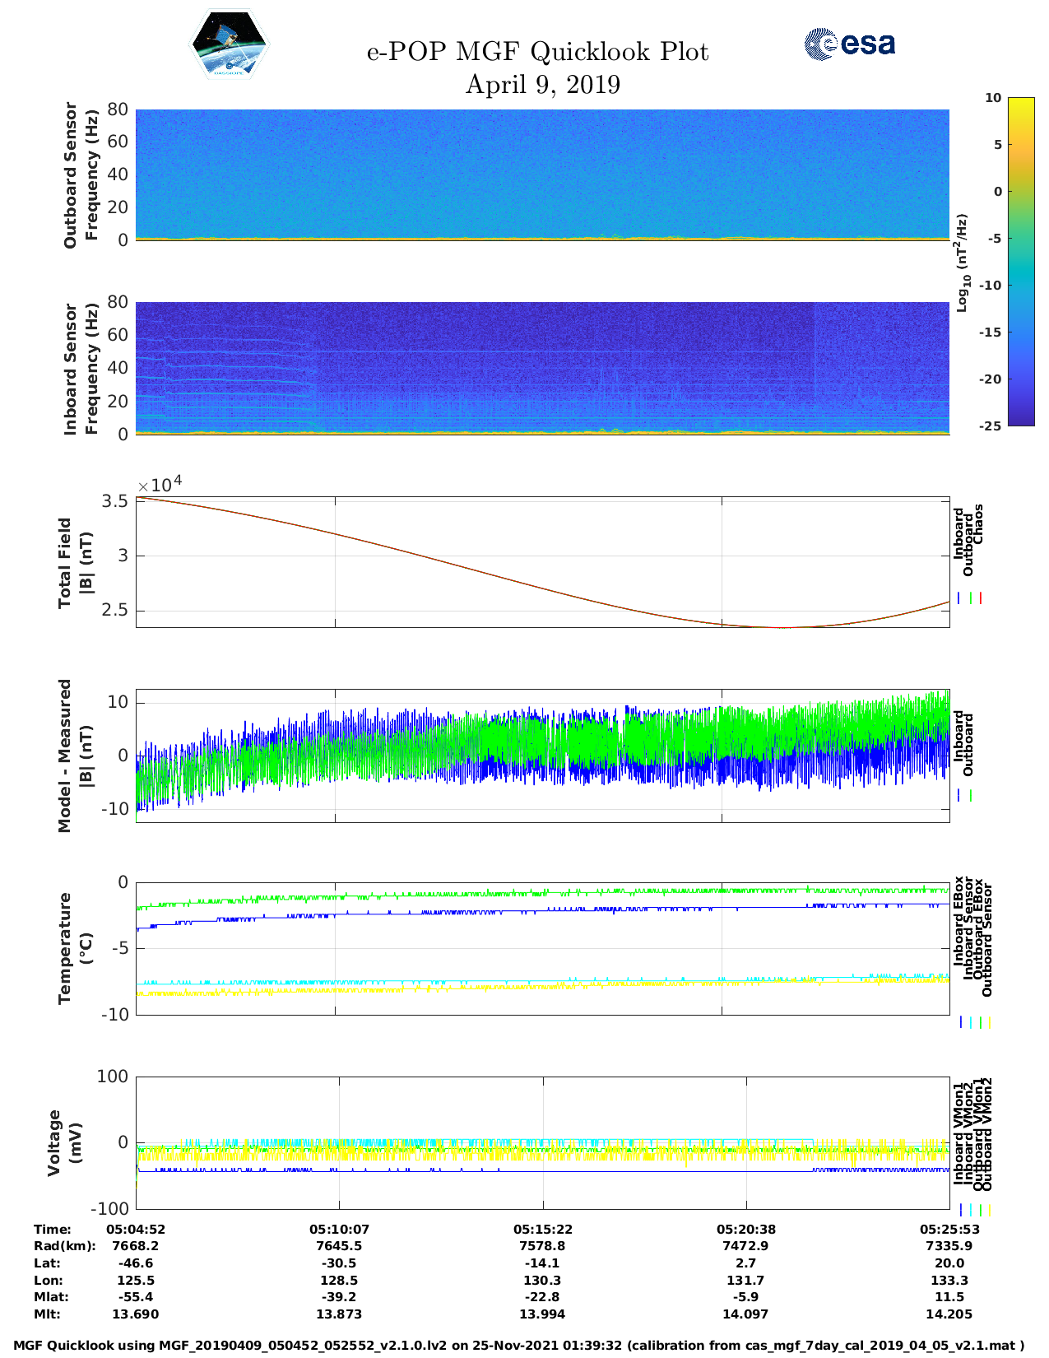1049x1358 pixels.
Task: Click the Log10 (nT²/Hz) colorbar label
Action: (x=962, y=262)
